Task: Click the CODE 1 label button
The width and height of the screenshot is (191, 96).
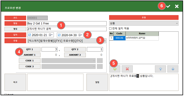Action: point(30,61)
